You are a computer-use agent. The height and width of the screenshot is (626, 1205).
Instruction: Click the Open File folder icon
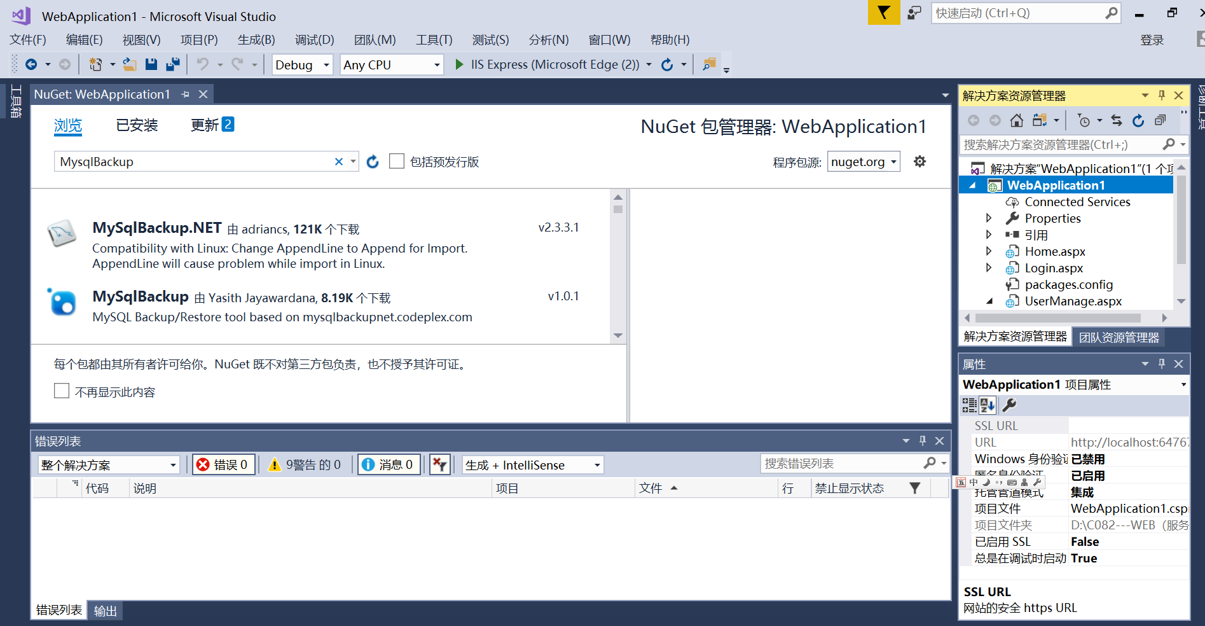pos(130,64)
